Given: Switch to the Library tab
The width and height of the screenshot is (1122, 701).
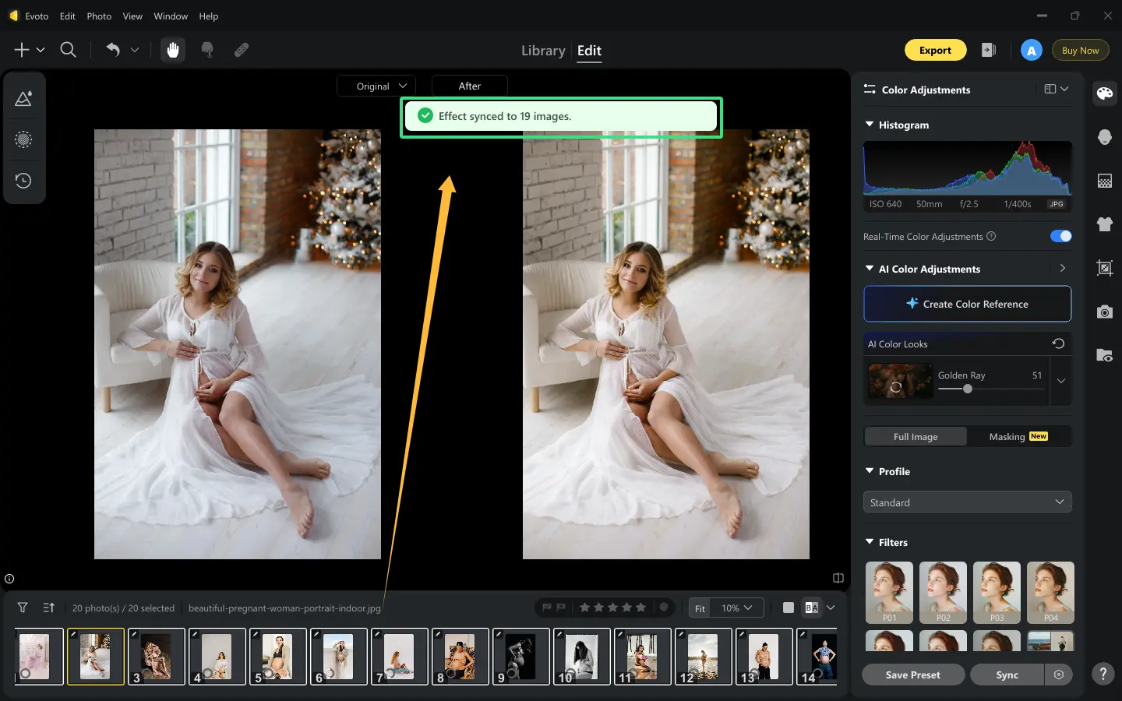Looking at the screenshot, I should pyautogui.click(x=543, y=51).
